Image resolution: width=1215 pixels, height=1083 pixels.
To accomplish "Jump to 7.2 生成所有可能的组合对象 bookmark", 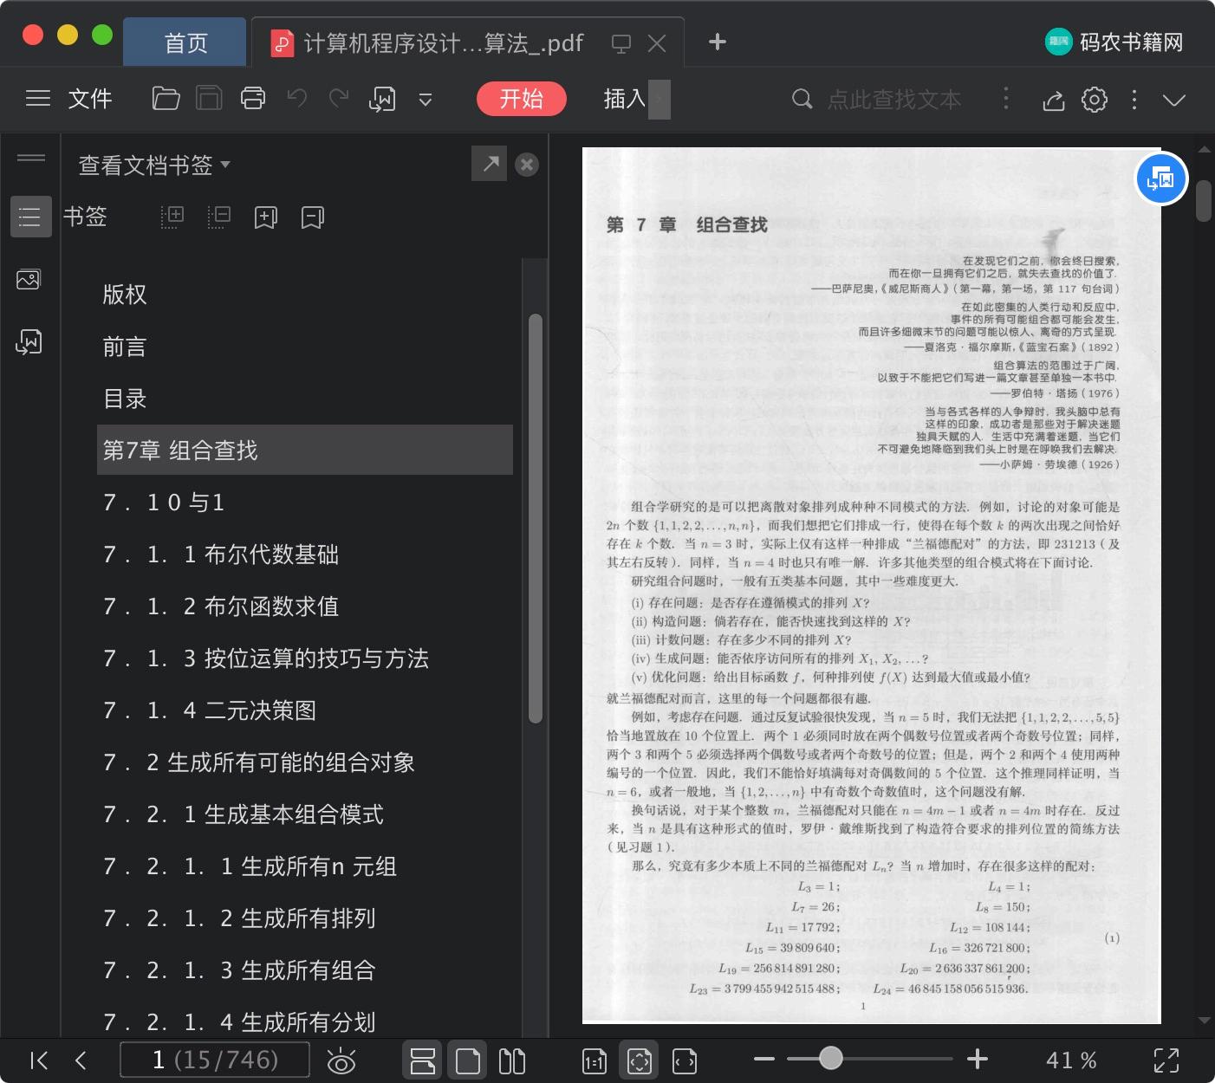I will 259,762.
